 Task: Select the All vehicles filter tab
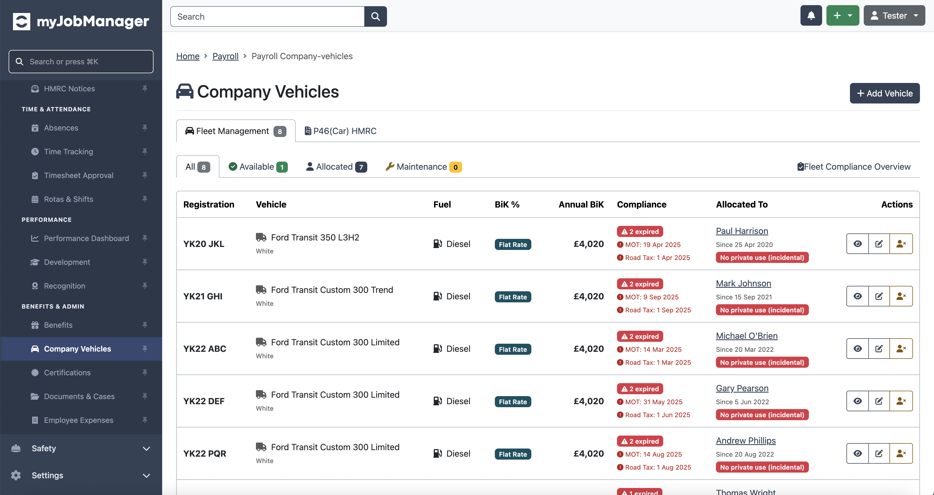(x=198, y=167)
